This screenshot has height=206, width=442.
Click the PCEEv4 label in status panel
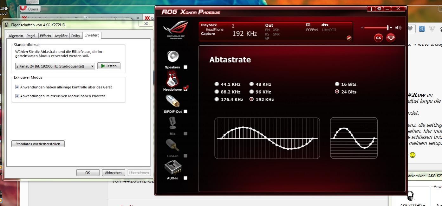312,30
